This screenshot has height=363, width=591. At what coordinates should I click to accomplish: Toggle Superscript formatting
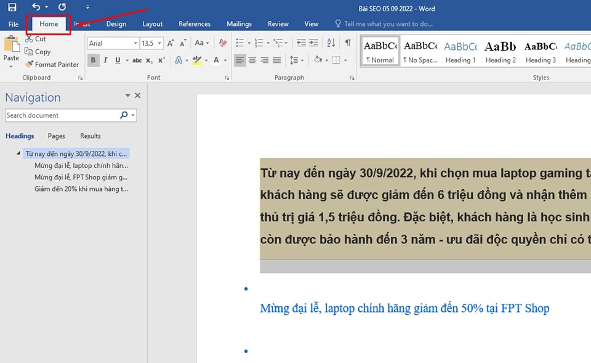click(x=161, y=60)
